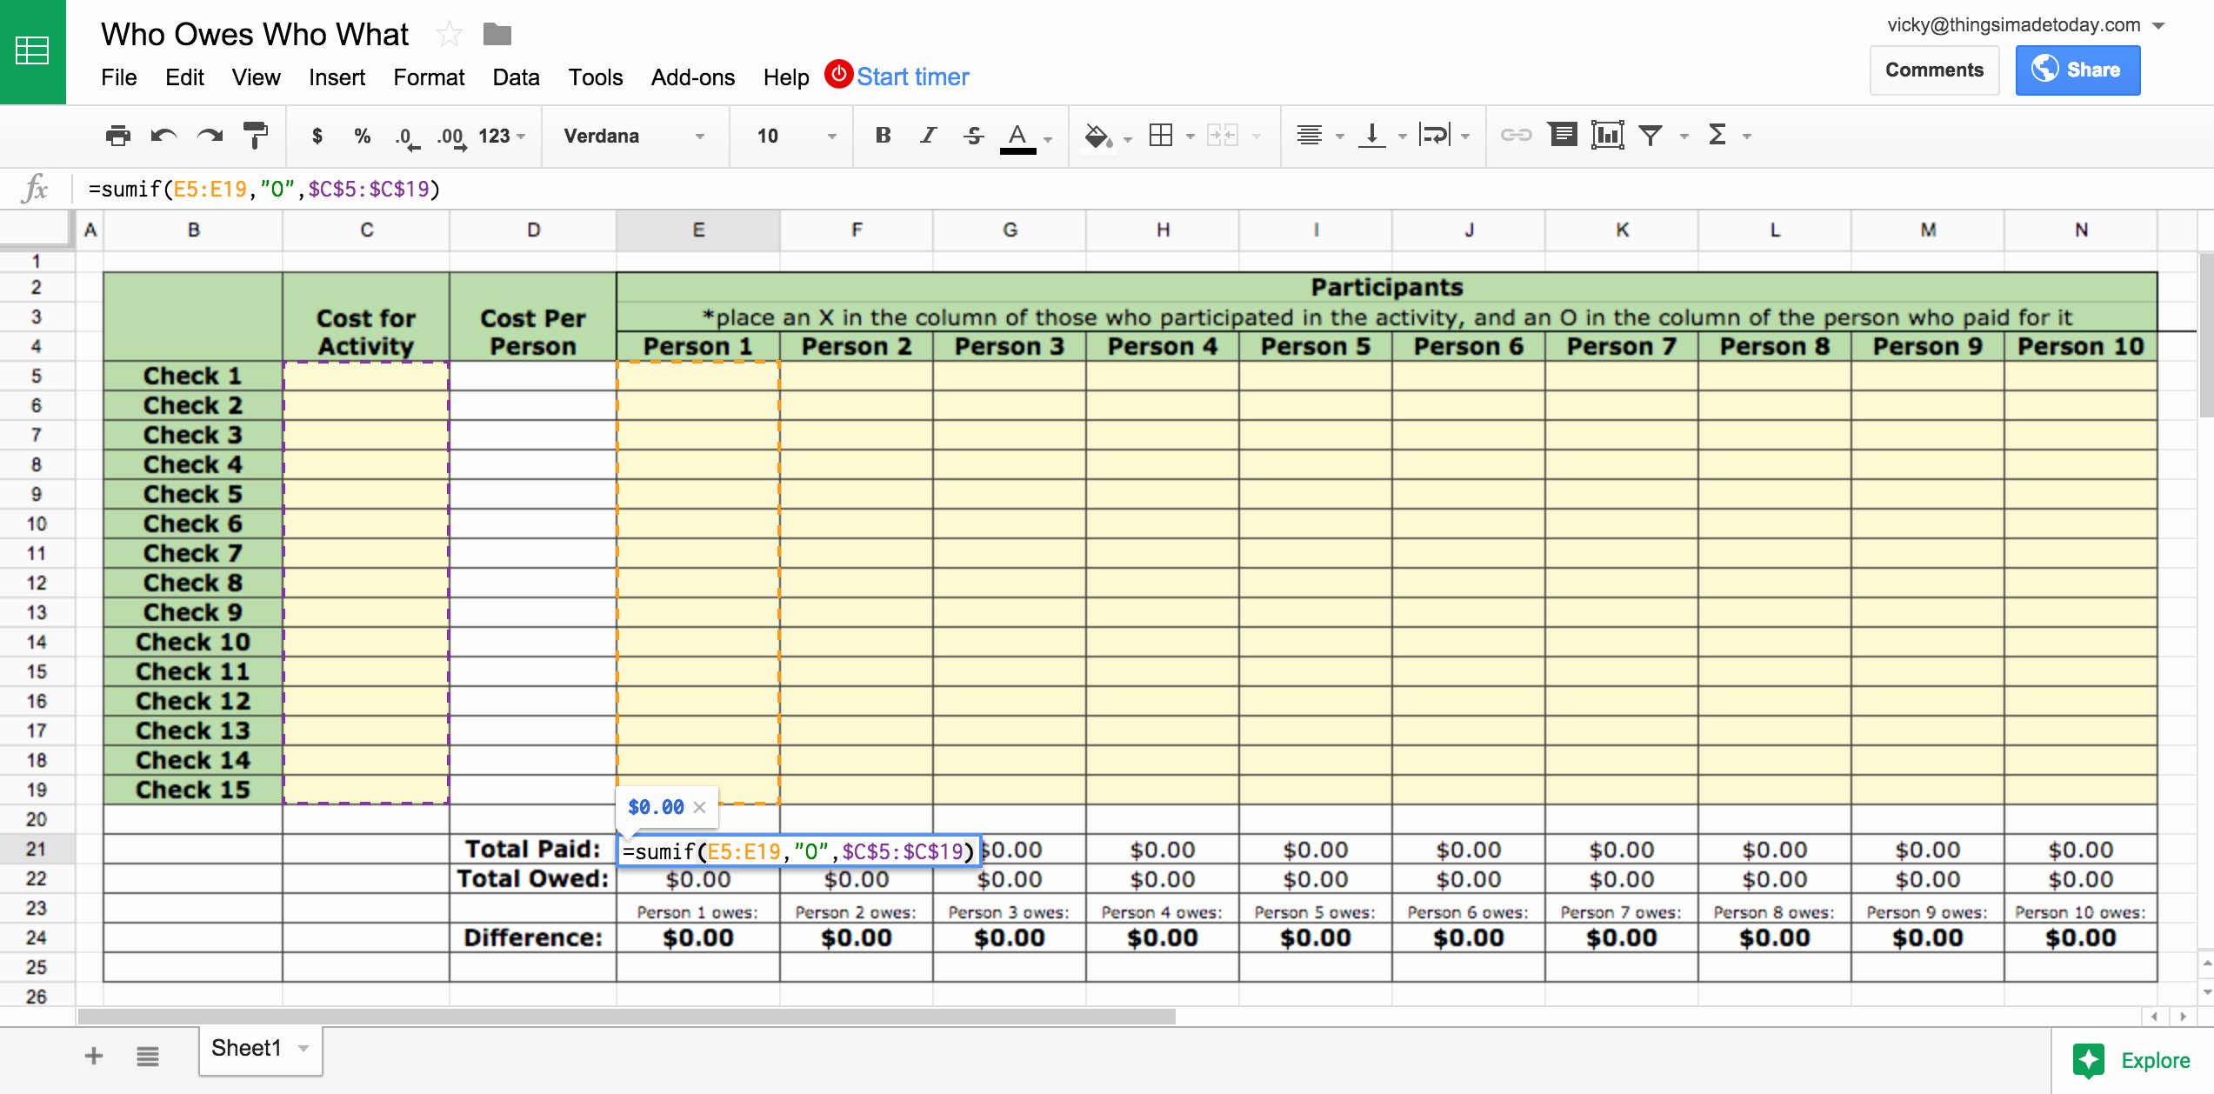
Task: Open the Tools menu
Action: [595, 77]
